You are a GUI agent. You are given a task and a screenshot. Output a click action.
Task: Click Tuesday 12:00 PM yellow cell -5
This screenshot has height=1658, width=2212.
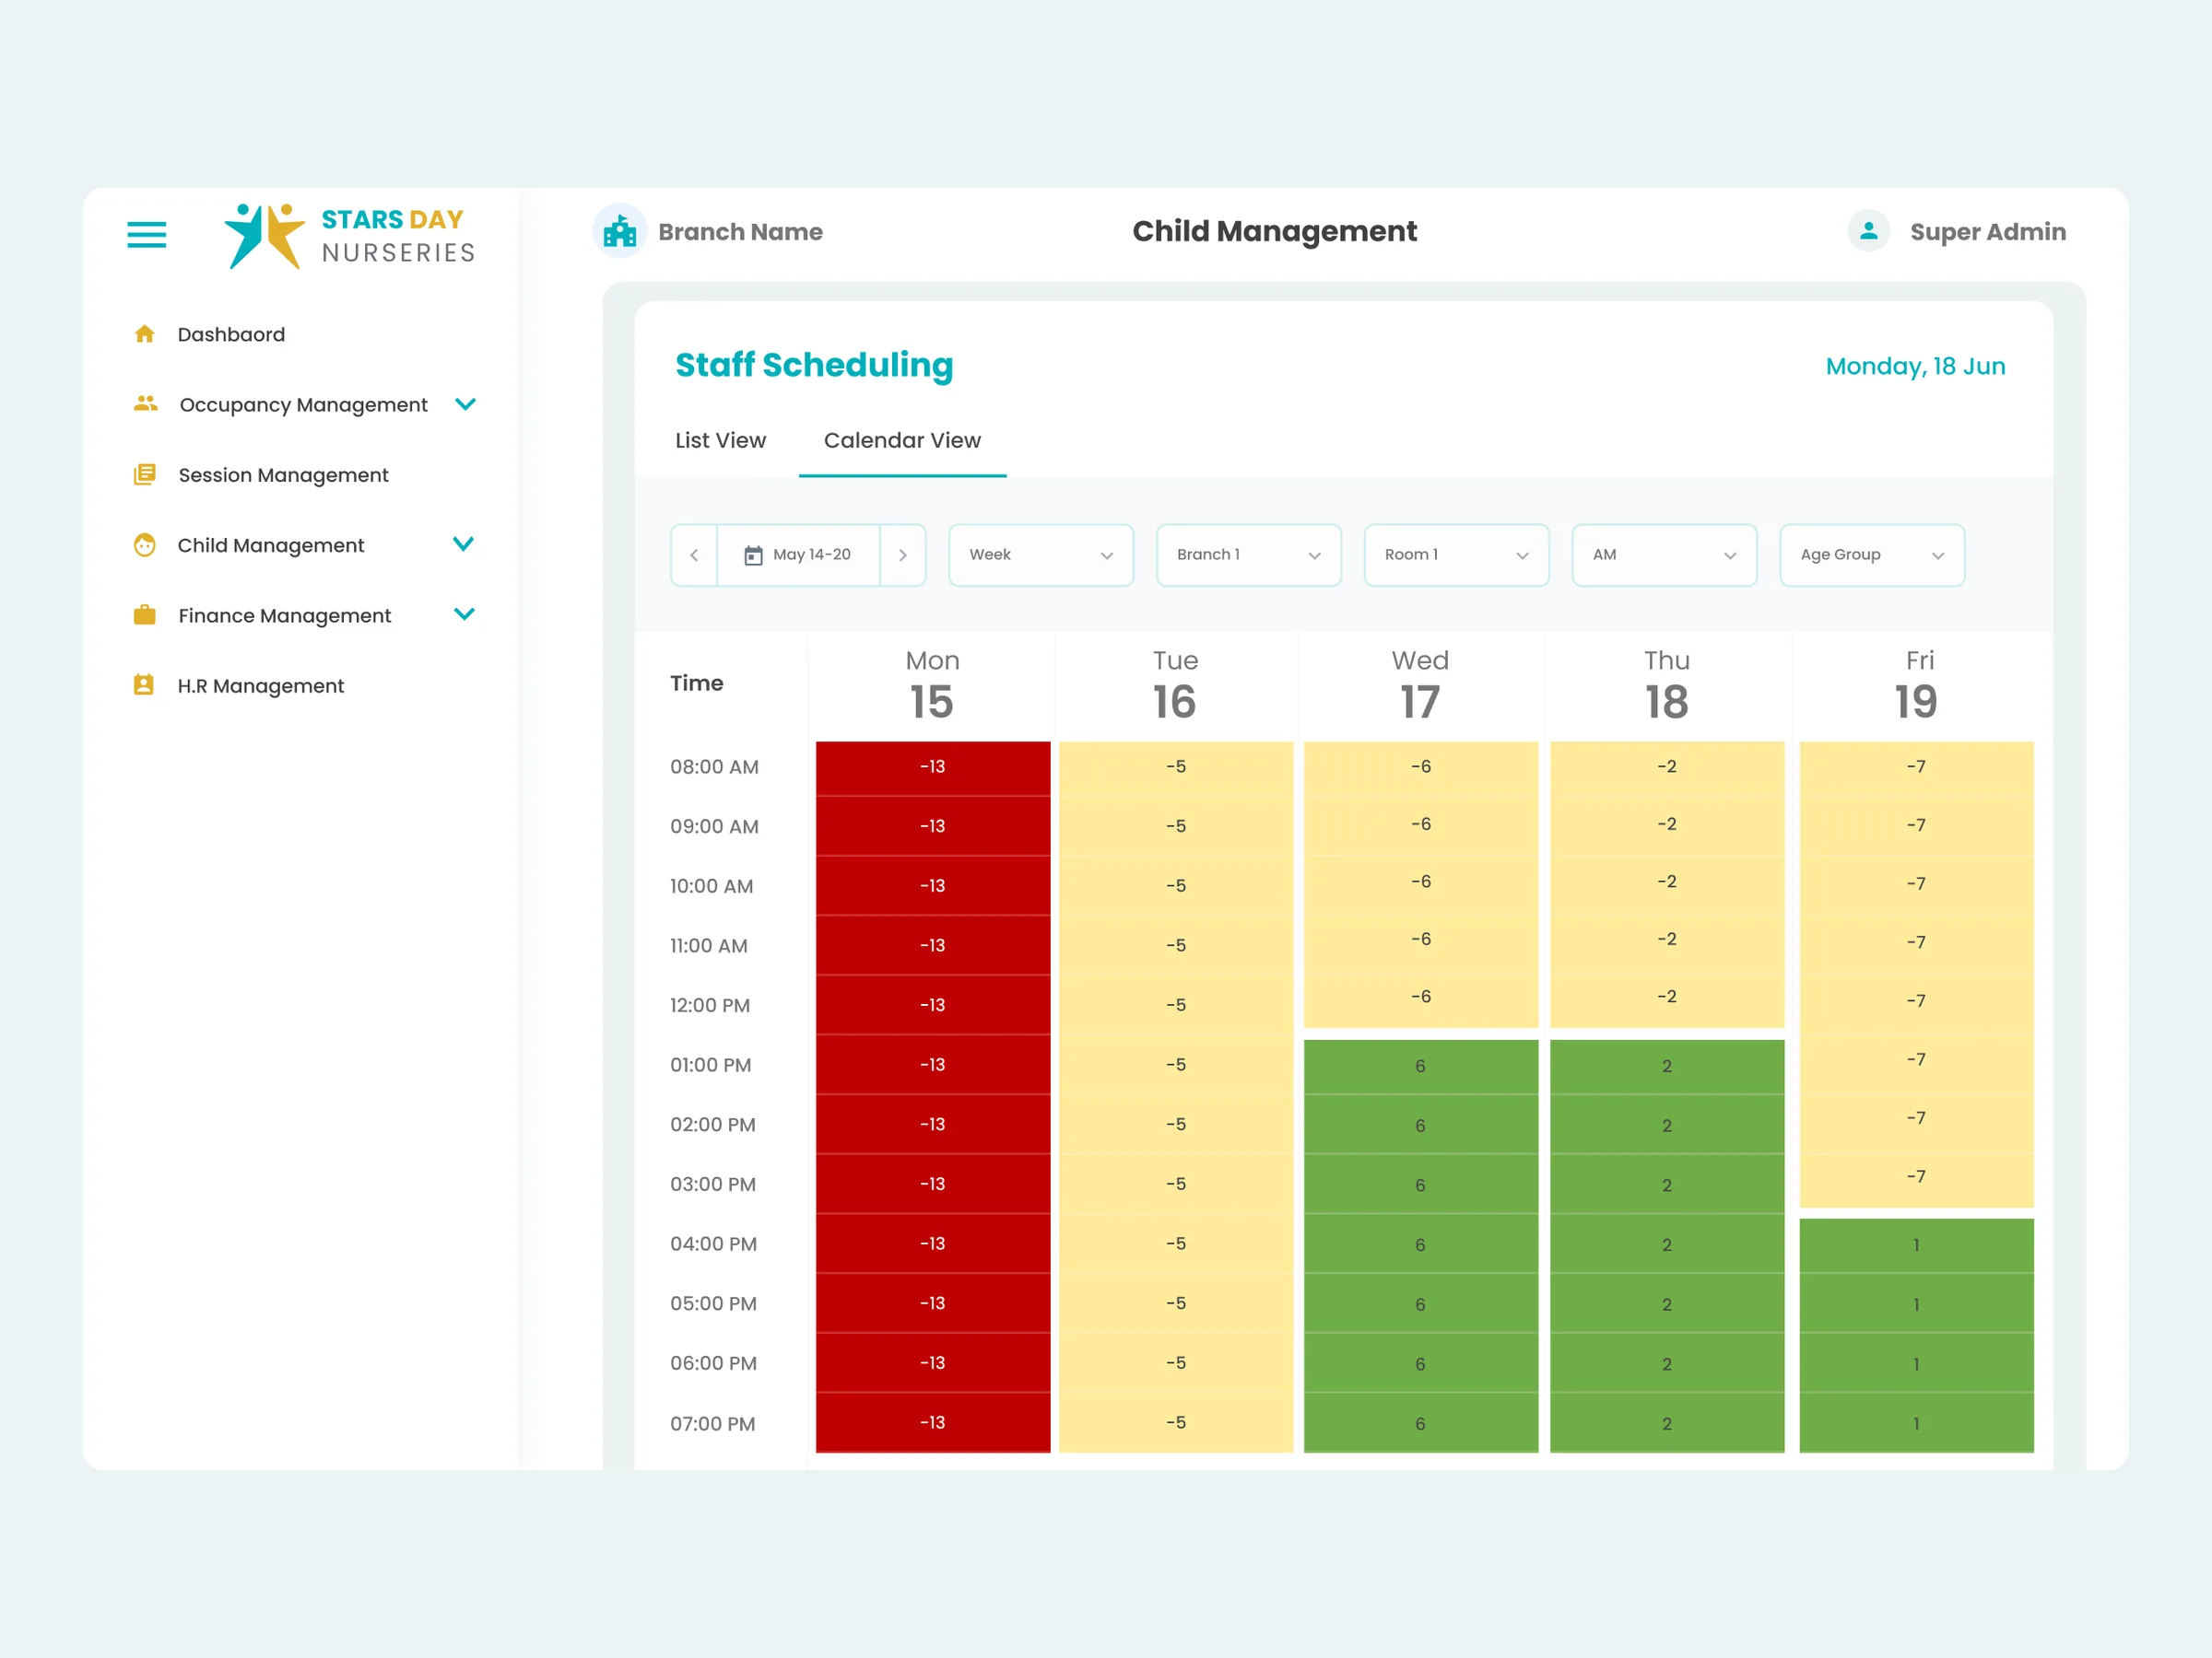coord(1176,1006)
